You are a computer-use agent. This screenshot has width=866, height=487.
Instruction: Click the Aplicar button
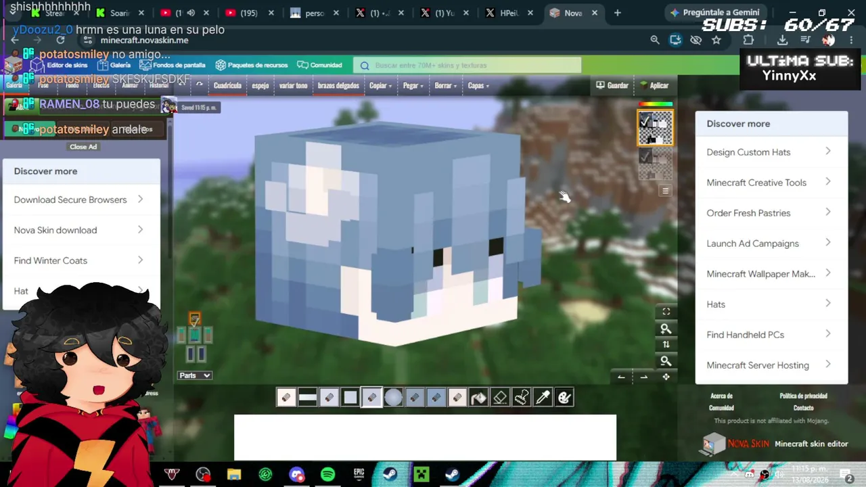[654, 86]
